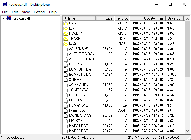The width and height of the screenshot is (191, 140).
Task: Click the SA attribute of HUMAN.SYS
Action: (125, 105)
